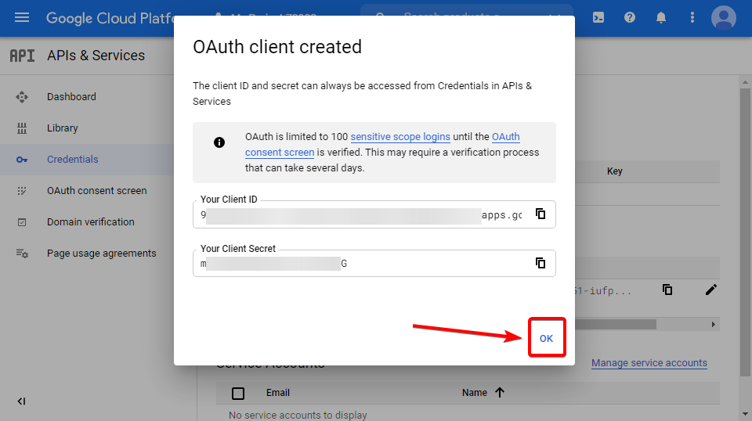Open Domain verification in the sidebar

[90, 222]
